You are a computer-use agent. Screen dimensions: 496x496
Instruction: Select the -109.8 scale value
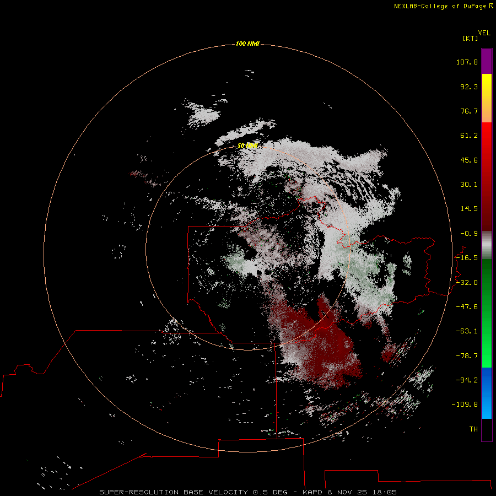465,405
